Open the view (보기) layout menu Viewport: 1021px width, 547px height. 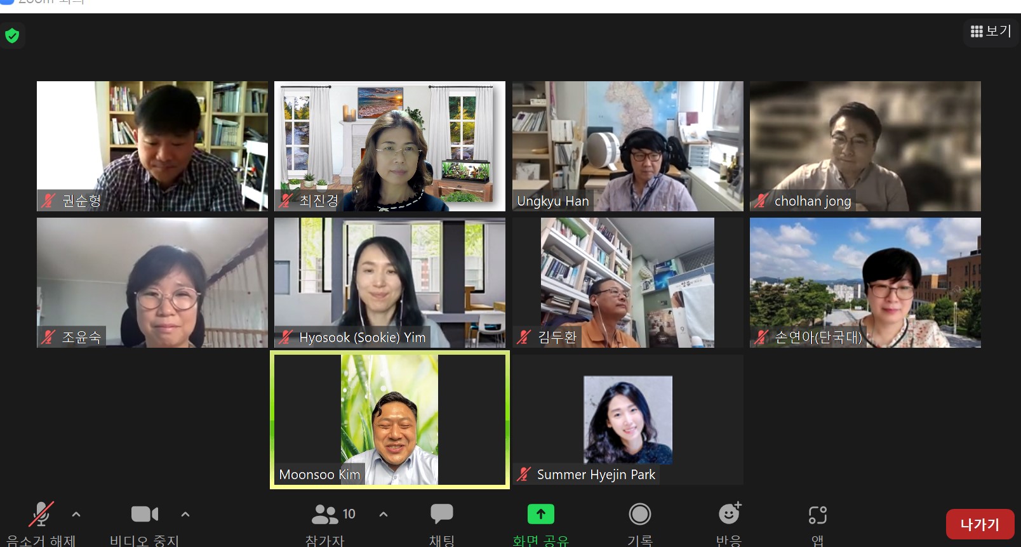pyautogui.click(x=991, y=31)
